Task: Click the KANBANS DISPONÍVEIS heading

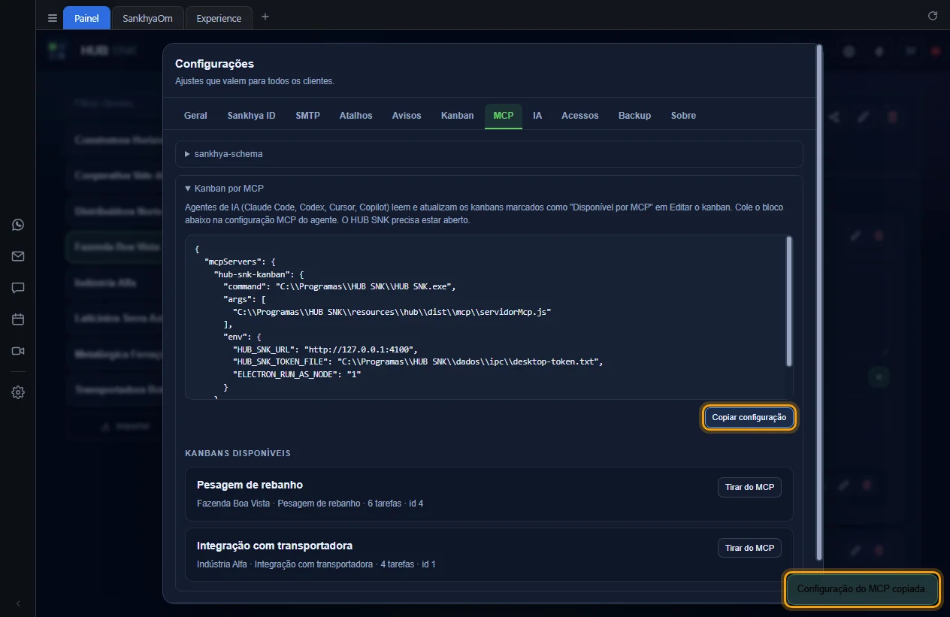Action: pos(237,453)
